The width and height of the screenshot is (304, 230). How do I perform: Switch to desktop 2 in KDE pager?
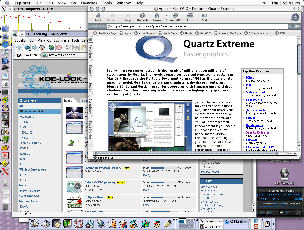tap(190, 221)
